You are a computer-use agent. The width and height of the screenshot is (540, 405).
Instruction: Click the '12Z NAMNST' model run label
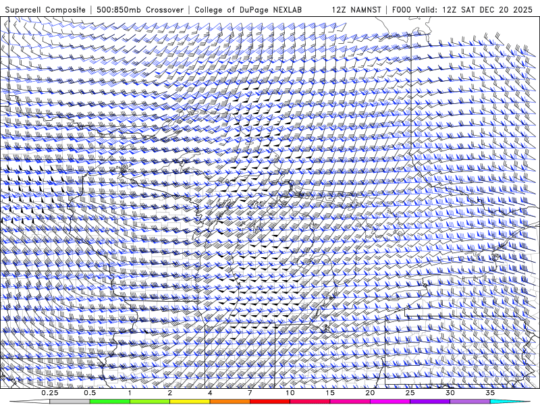356,9
